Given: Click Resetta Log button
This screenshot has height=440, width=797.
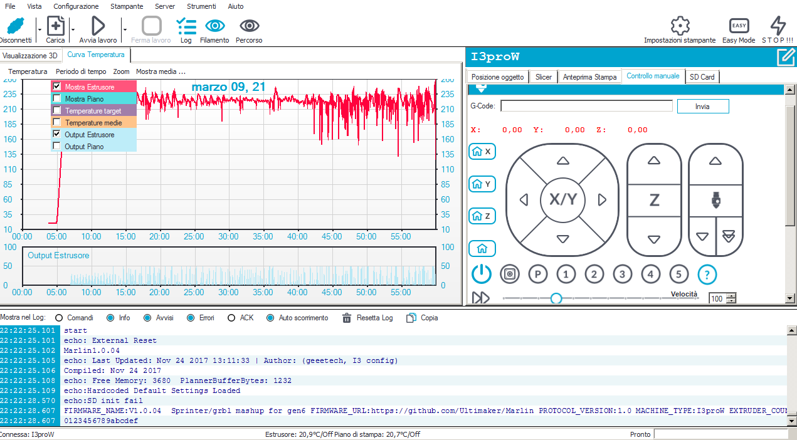Looking at the screenshot, I should (367, 318).
